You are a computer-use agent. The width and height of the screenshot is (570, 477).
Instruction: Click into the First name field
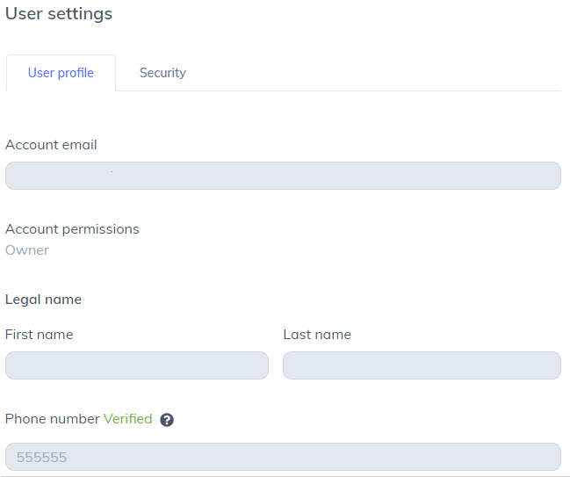pyautogui.click(x=137, y=365)
